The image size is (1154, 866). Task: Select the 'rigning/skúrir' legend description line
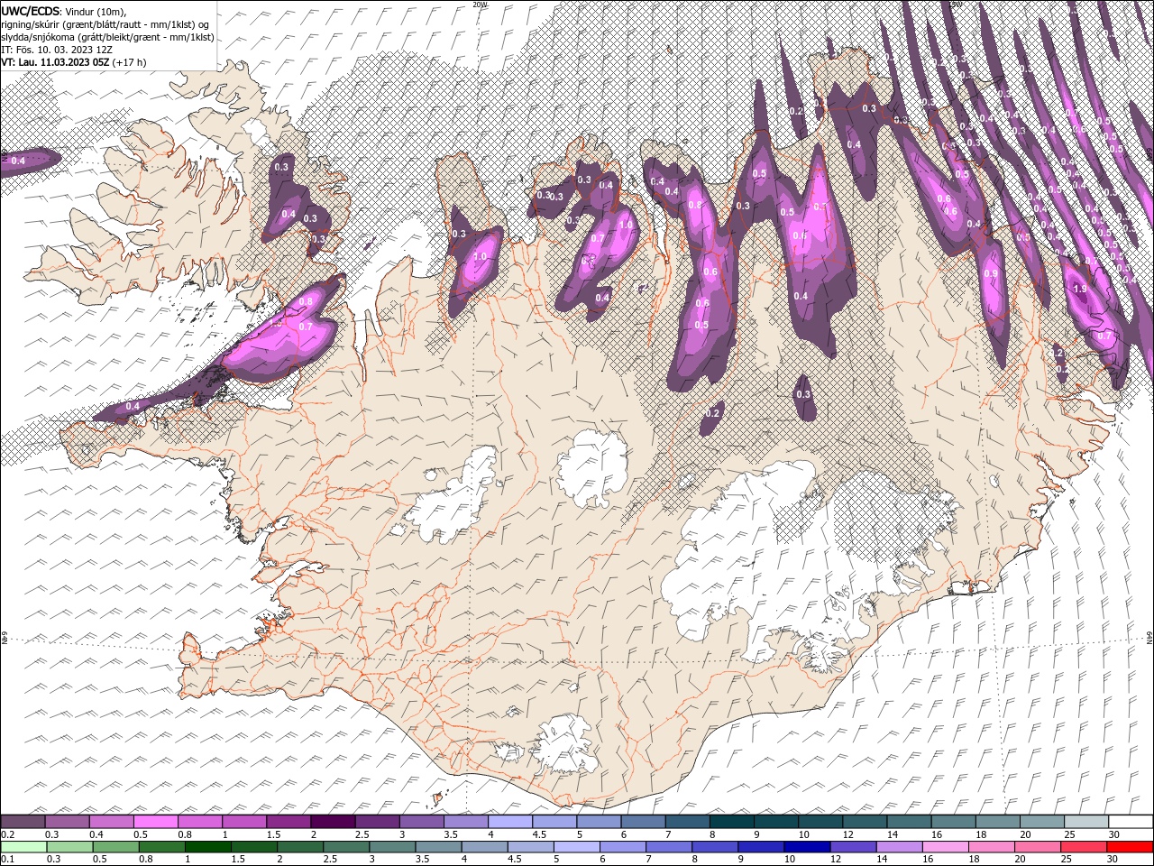[106, 24]
